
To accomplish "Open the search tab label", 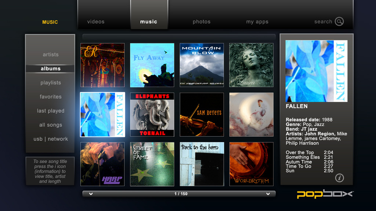I will pyautogui.click(x=323, y=22).
